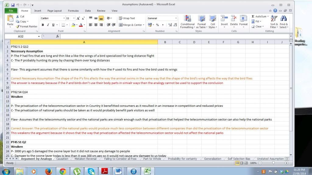Toggle Middle Align vertical alignment
312x175 pixels.
96,18
